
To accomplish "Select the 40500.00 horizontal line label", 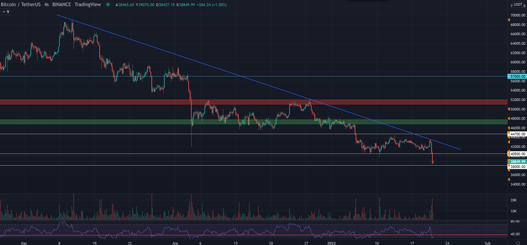I will click(x=517, y=154).
